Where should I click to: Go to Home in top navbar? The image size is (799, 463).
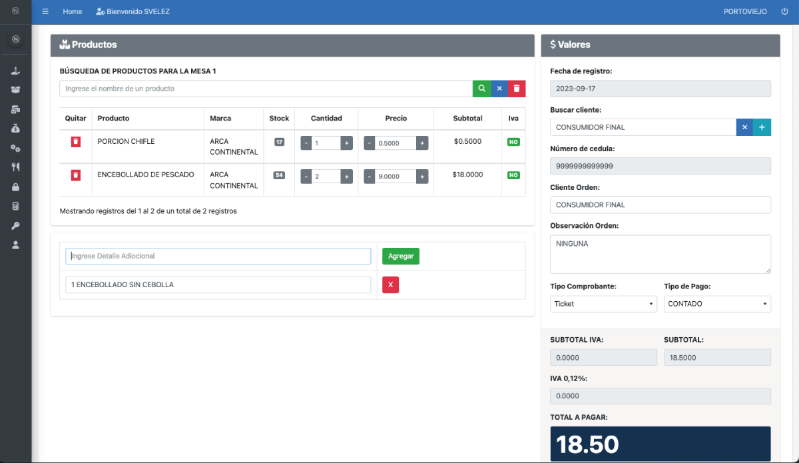(73, 11)
